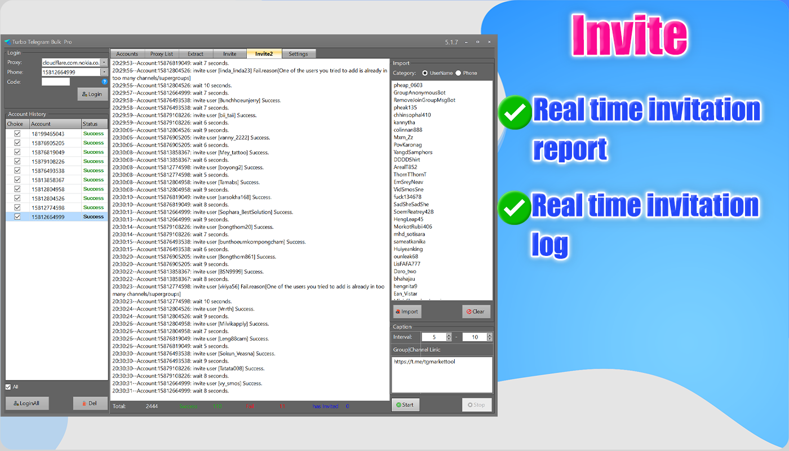Open the Settings tab
The image size is (789, 451).
click(x=299, y=54)
